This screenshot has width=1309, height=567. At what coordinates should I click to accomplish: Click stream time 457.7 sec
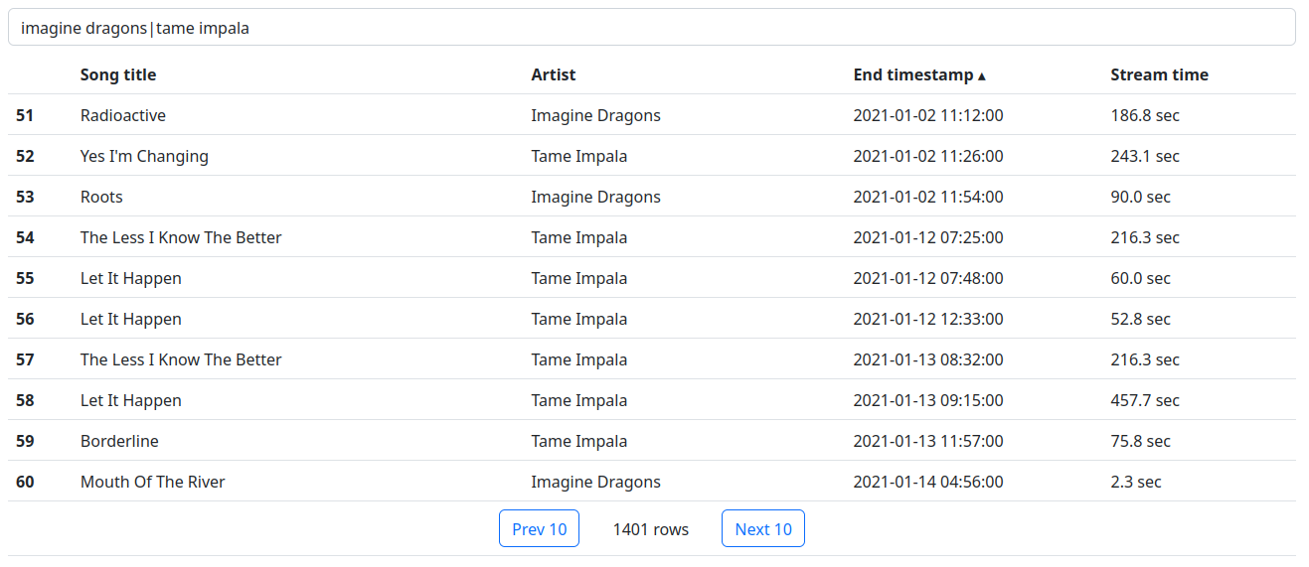tap(1145, 400)
